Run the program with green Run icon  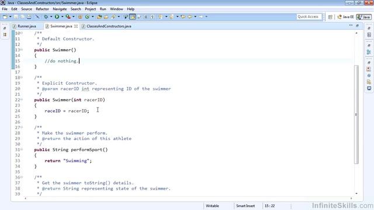tap(57, 17)
